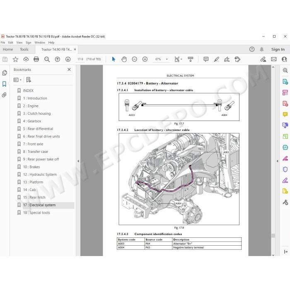Click the add new bookmark icon
290x290 pixels.
[x=29, y=80]
